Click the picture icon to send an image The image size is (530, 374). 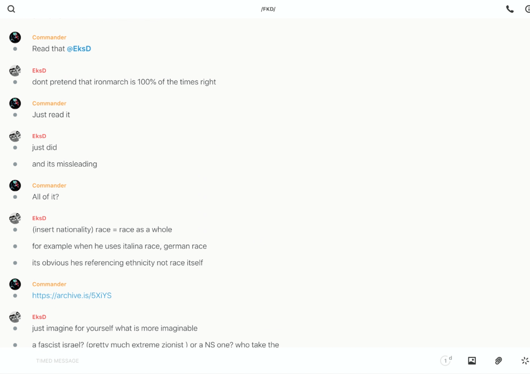coord(472,361)
